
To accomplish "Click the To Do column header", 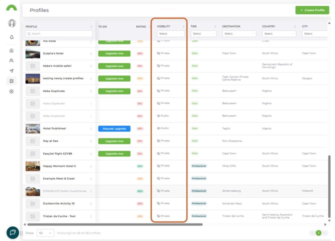I will click(102, 26).
